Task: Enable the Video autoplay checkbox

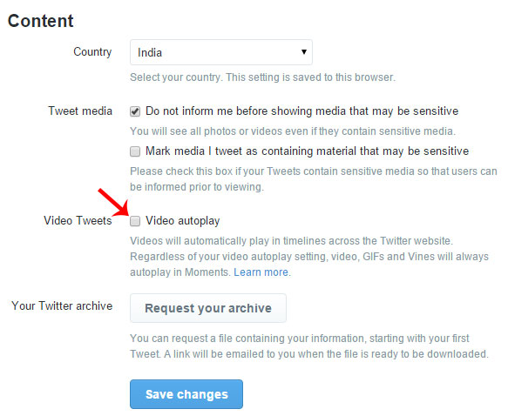Action: pos(135,221)
